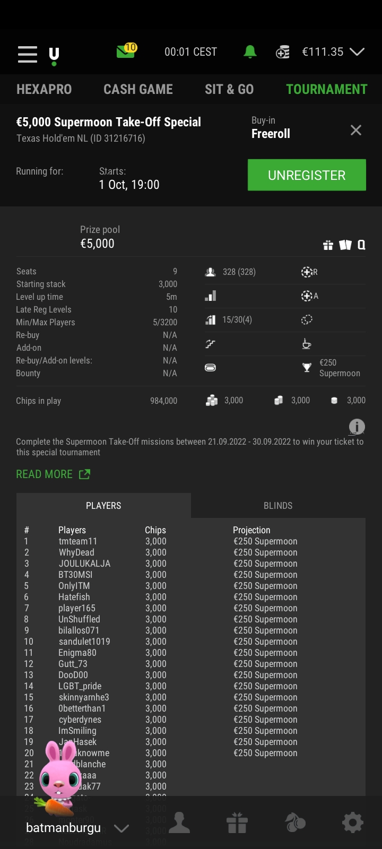
Task: Expand the €111.35 balance dropdown
Action: 357,51
